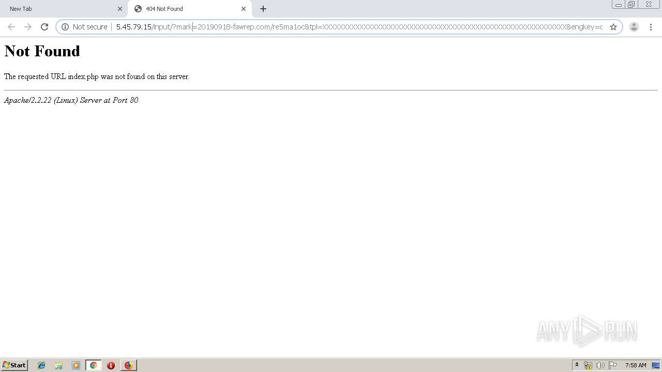The height and width of the screenshot is (372, 662).
Task: Click the requested URL error message text
Action: coord(97,76)
